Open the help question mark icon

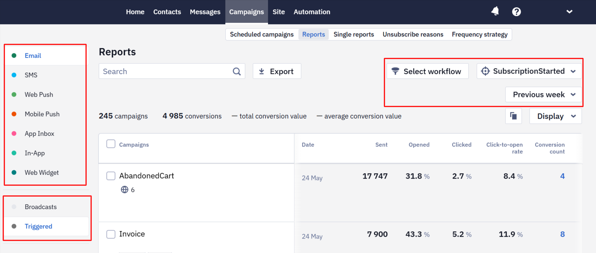[x=516, y=12]
